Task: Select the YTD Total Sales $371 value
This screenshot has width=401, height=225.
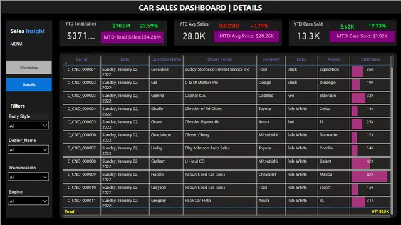Action: [x=81, y=36]
